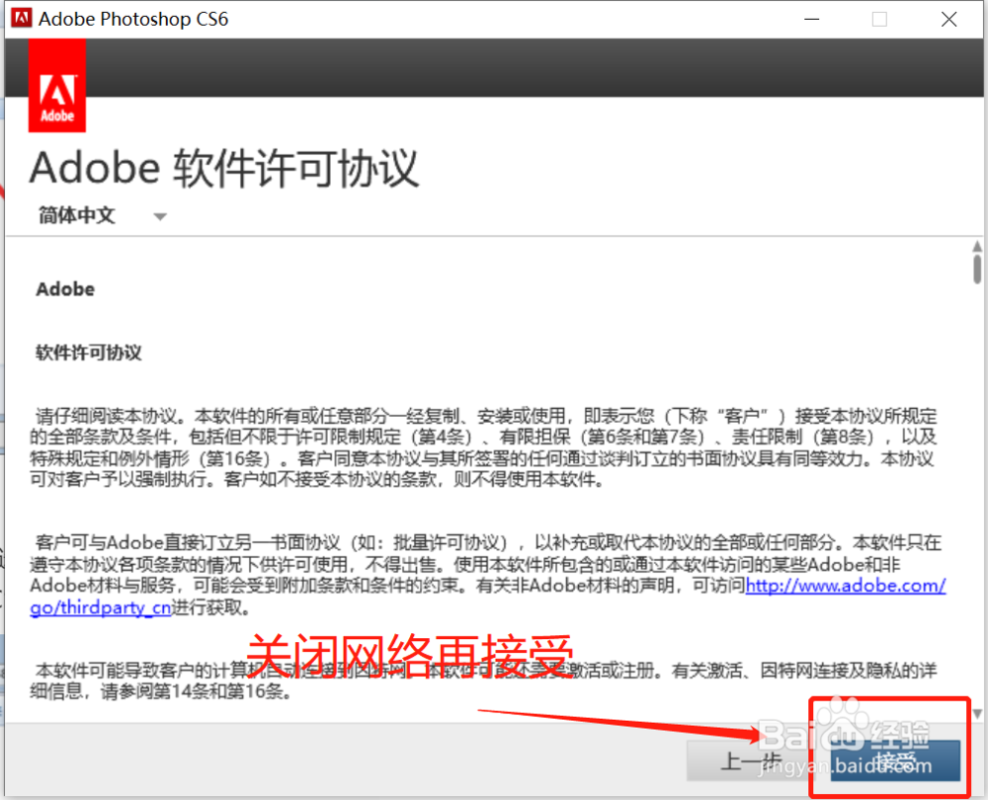Click the 上一步 (Previous) button
Image resolution: width=988 pixels, height=800 pixels.
(x=750, y=760)
